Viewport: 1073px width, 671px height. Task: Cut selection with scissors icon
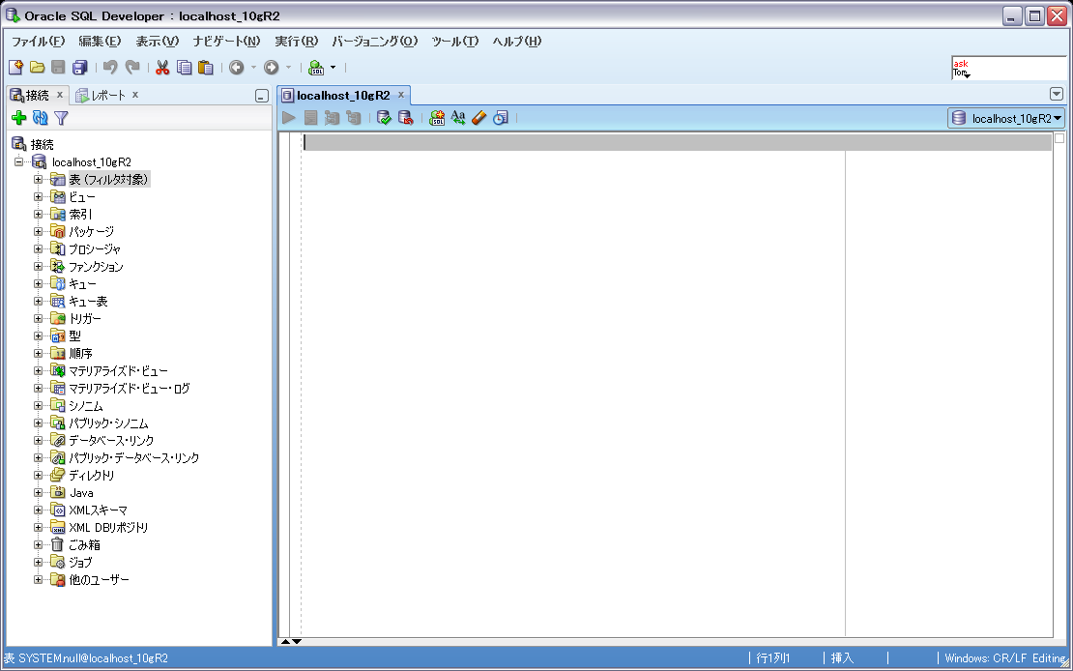click(x=162, y=67)
